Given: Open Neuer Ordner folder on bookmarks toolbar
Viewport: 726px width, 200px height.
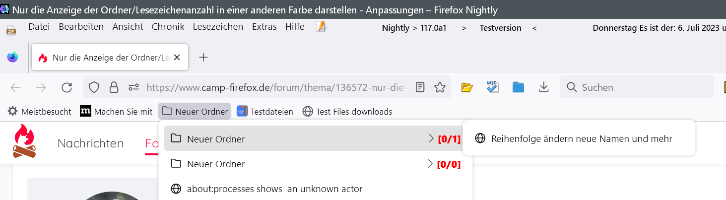Looking at the screenshot, I should 195,112.
